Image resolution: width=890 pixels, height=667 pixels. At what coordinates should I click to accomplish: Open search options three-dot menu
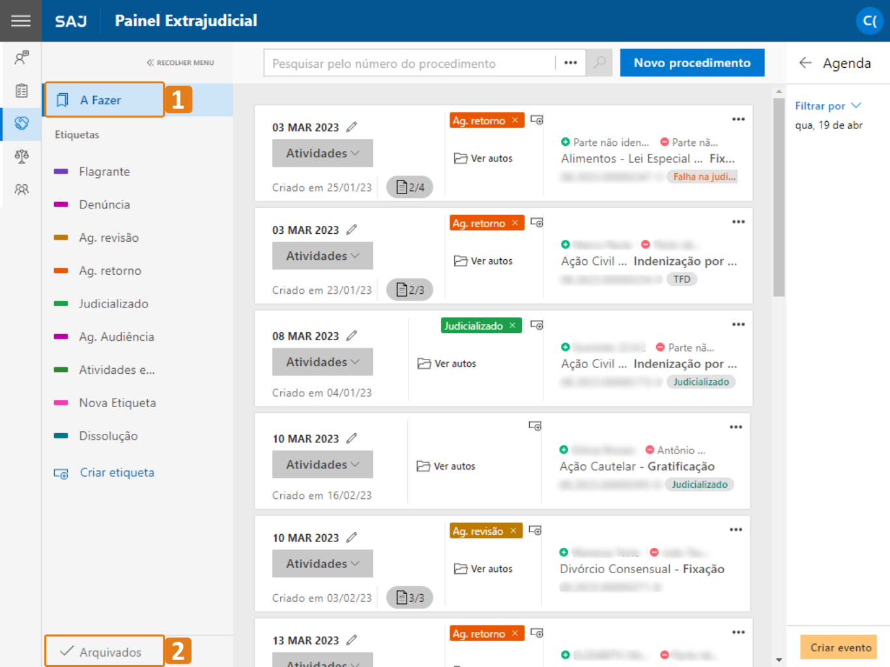click(x=571, y=63)
